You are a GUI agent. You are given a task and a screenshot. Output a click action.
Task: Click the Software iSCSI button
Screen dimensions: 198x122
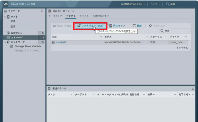90,26
